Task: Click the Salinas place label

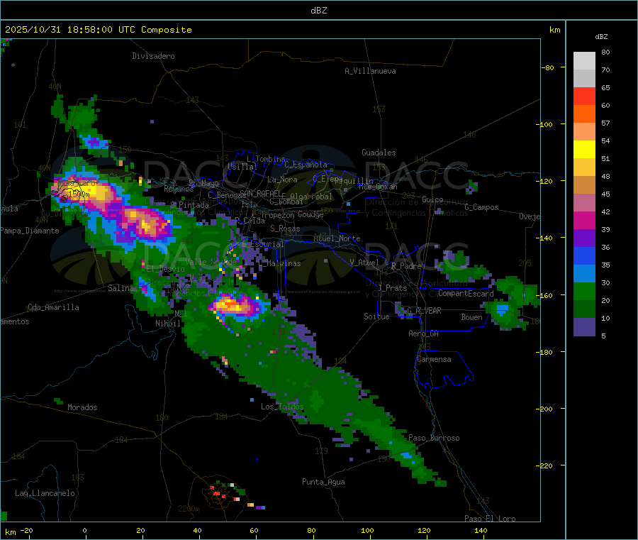Action: (x=123, y=288)
